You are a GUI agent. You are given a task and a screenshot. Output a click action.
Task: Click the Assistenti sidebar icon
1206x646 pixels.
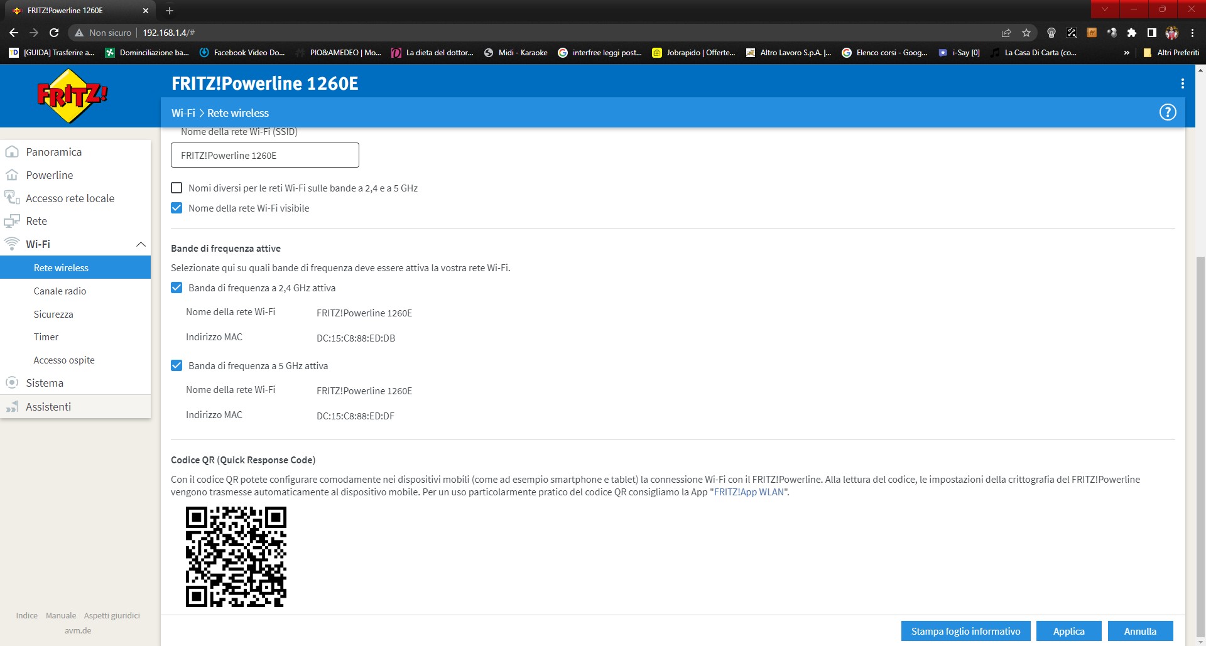pyautogui.click(x=12, y=407)
